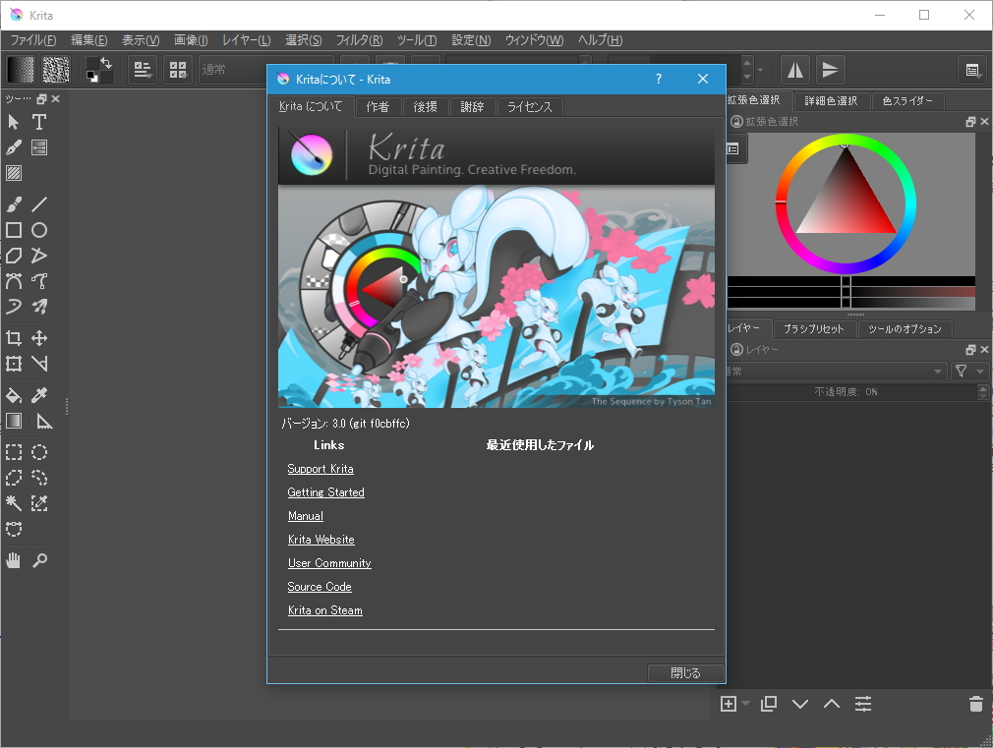Click the color selector settings icon
Image resolution: width=993 pixels, height=748 pixels.
pos(734,149)
